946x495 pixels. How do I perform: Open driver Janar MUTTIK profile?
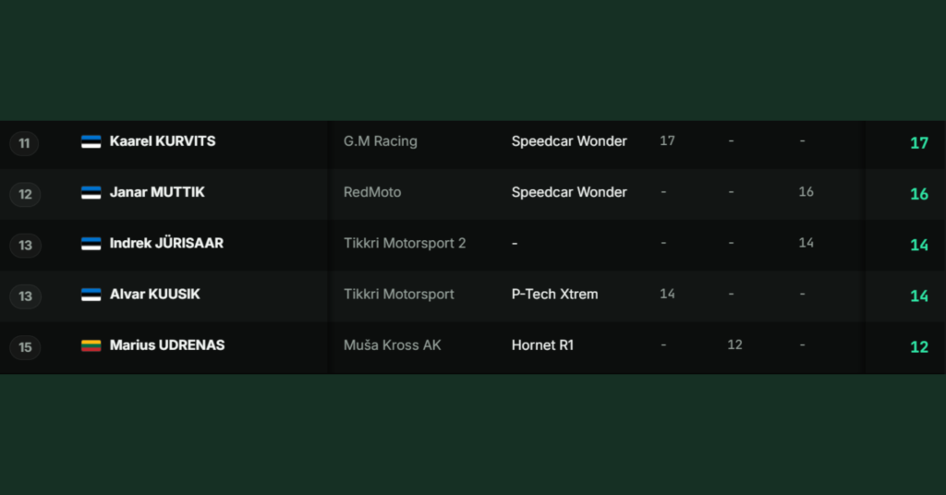point(157,192)
